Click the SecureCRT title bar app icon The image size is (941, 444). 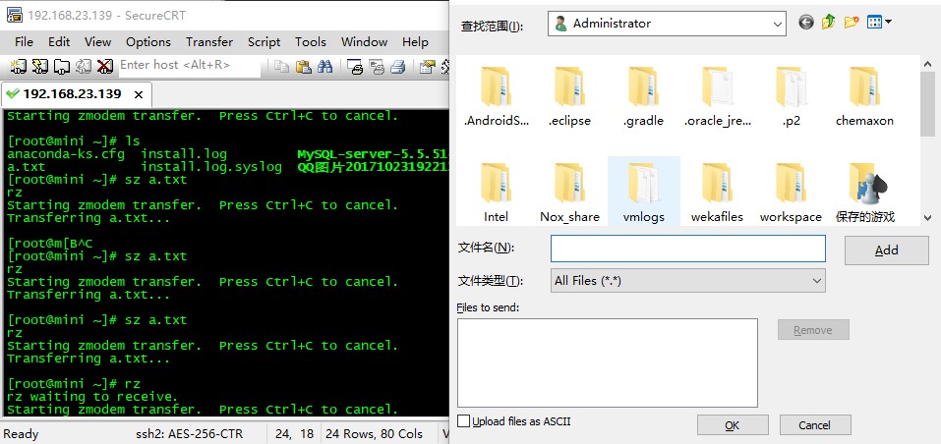(15, 15)
